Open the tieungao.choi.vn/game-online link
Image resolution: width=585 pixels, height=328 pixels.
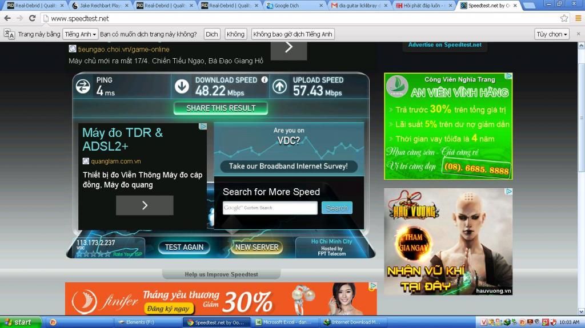(123, 49)
